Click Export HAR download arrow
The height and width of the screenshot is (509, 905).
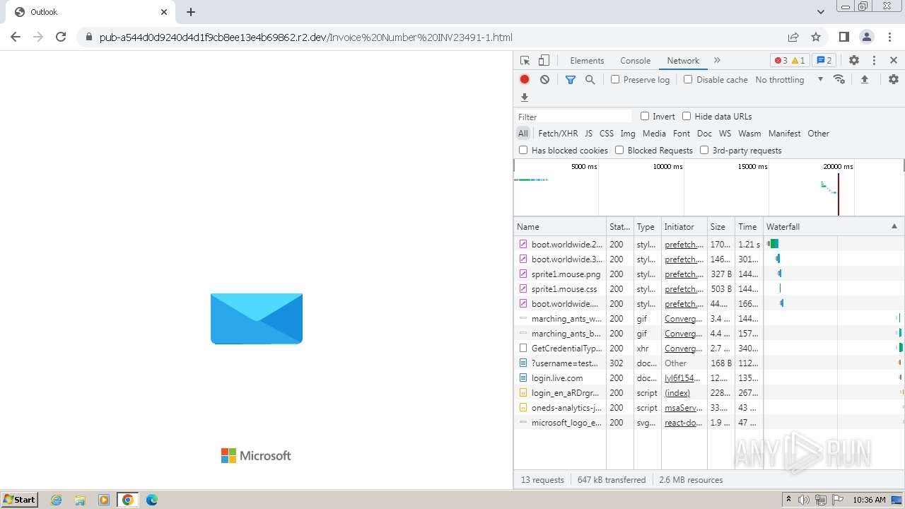point(525,98)
